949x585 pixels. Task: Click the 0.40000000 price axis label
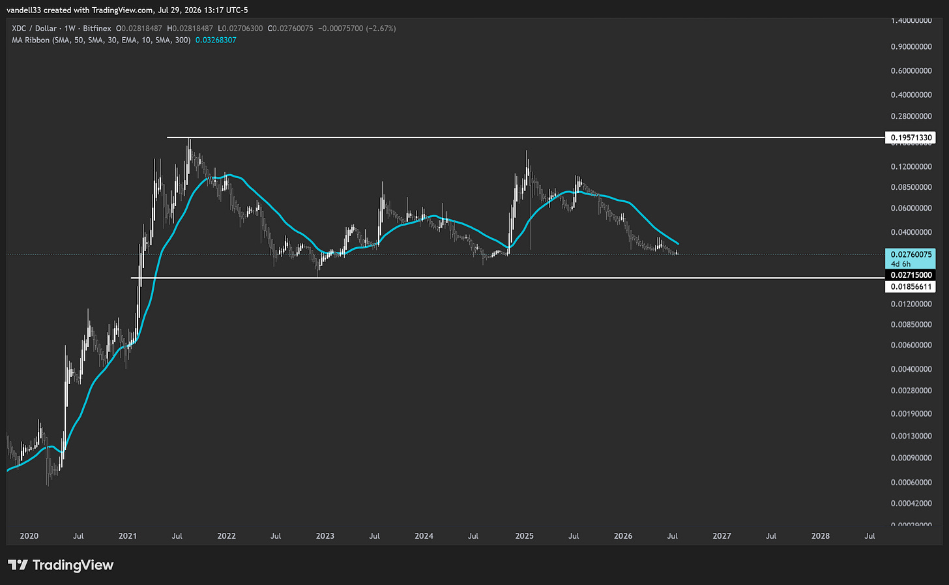(x=911, y=95)
